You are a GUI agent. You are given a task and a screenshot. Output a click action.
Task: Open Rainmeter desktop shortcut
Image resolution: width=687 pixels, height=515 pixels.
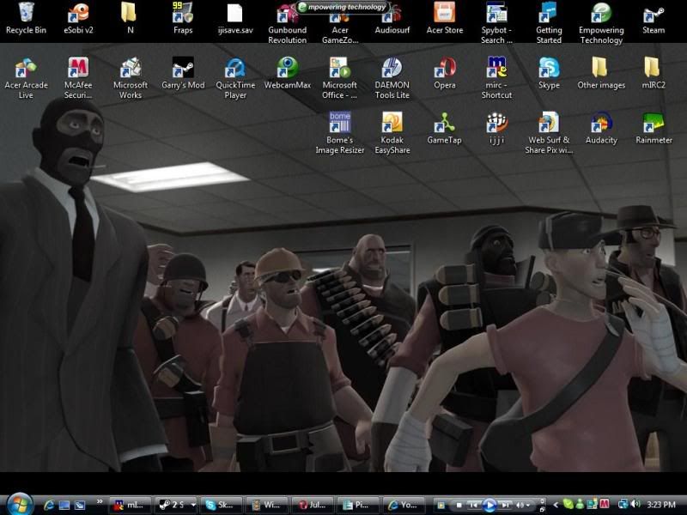654,124
